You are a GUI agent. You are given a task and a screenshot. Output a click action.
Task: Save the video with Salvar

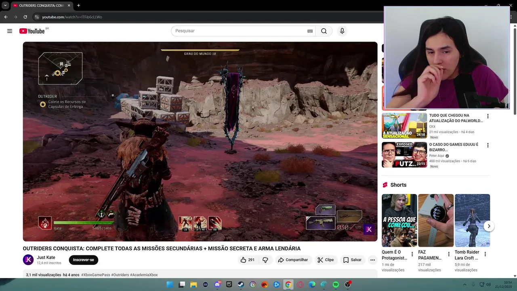(352, 260)
